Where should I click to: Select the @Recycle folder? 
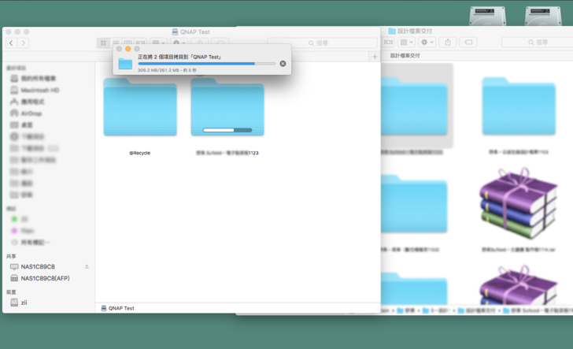140,107
